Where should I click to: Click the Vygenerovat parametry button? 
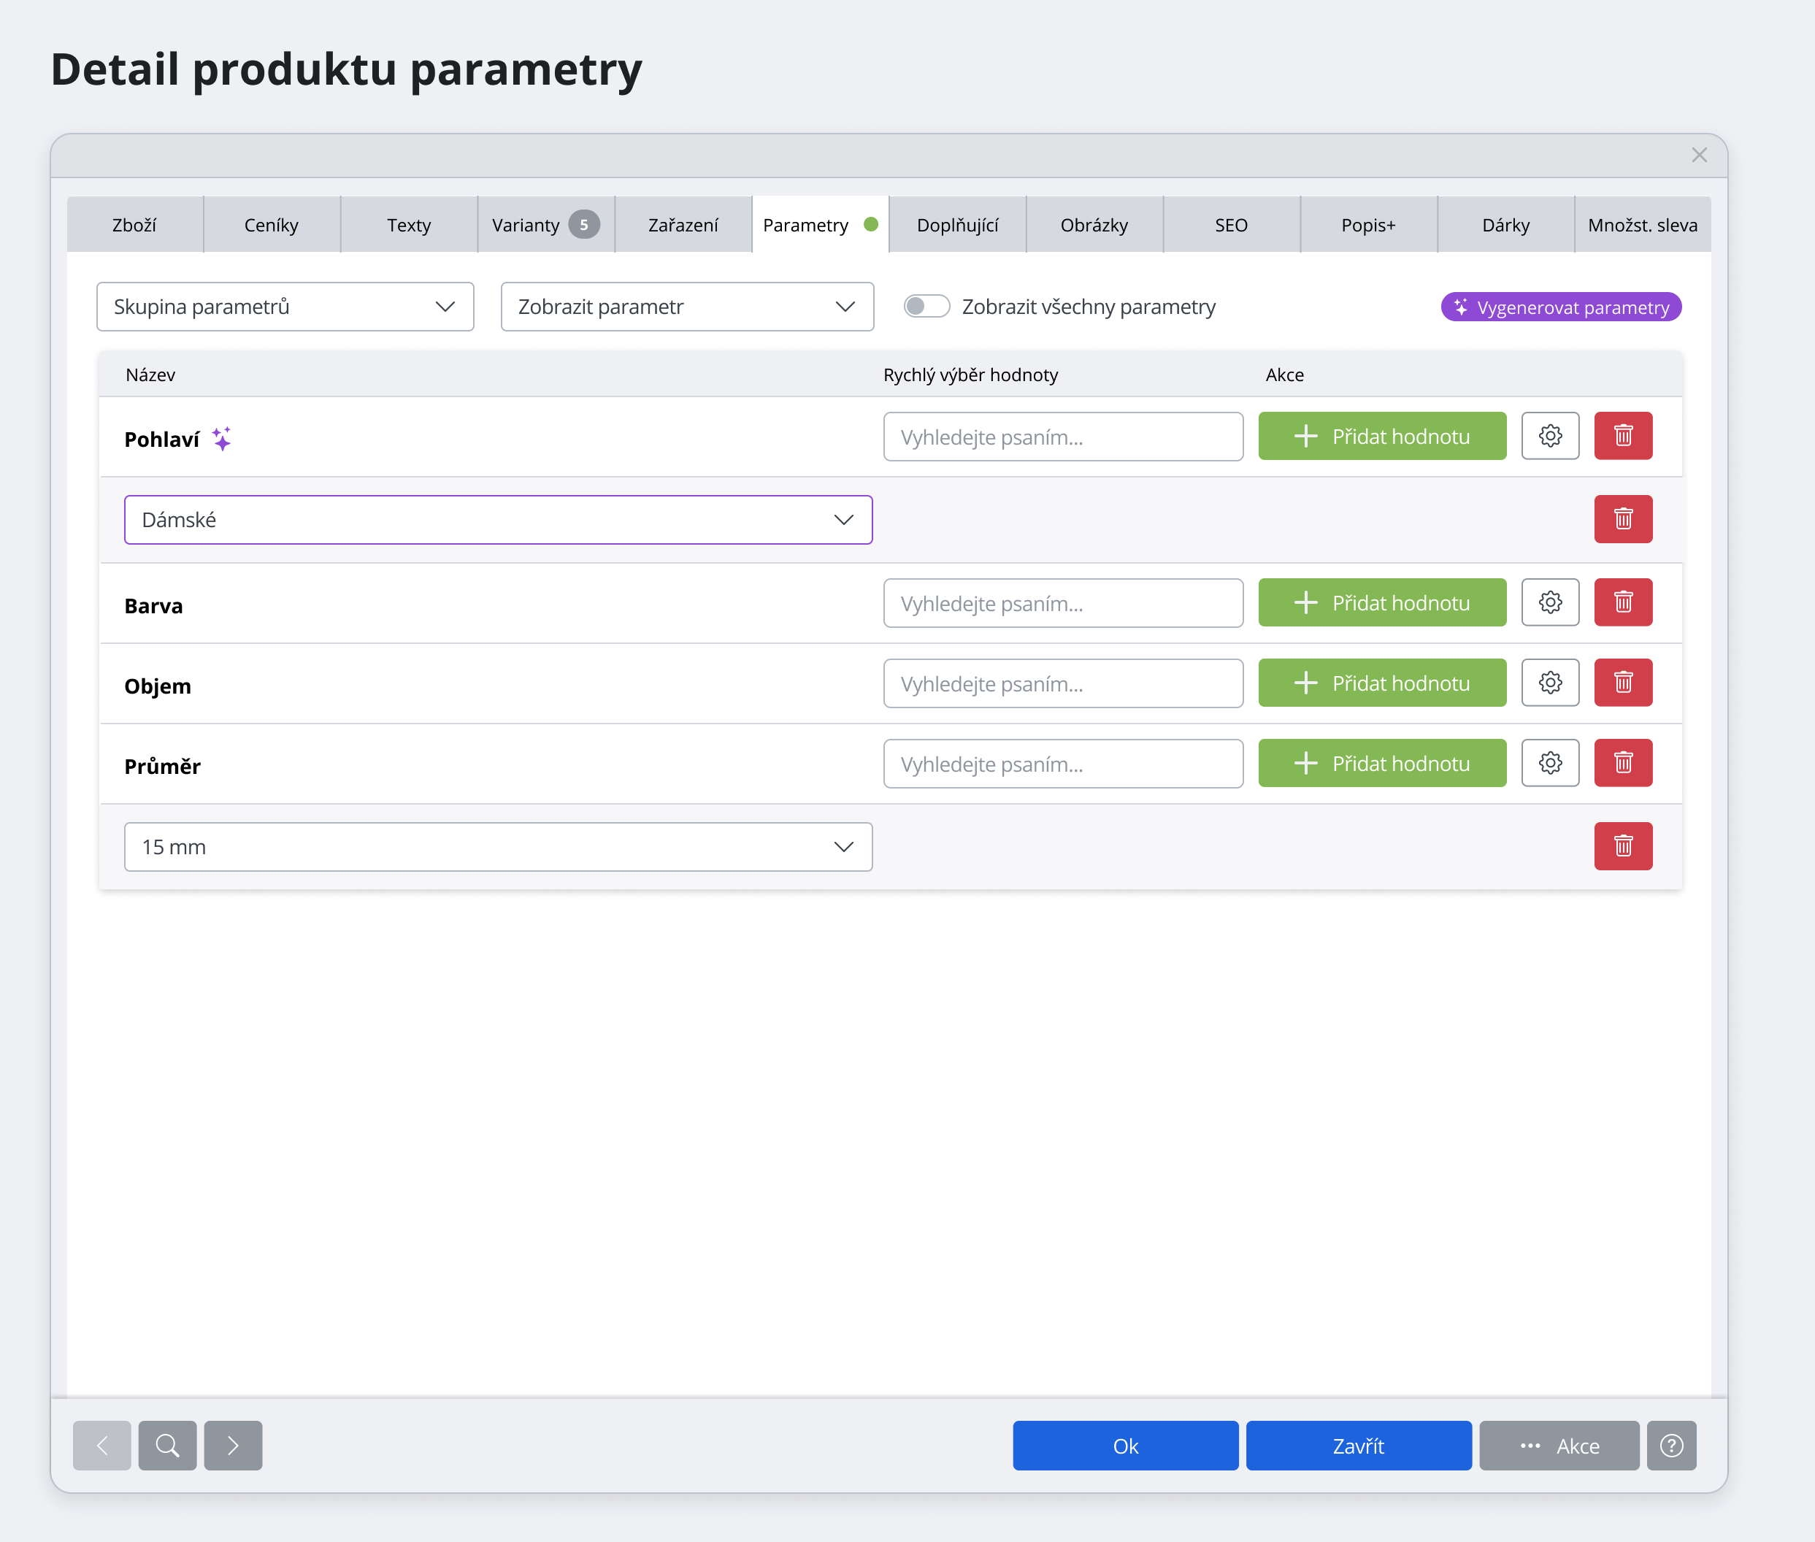[1561, 307]
